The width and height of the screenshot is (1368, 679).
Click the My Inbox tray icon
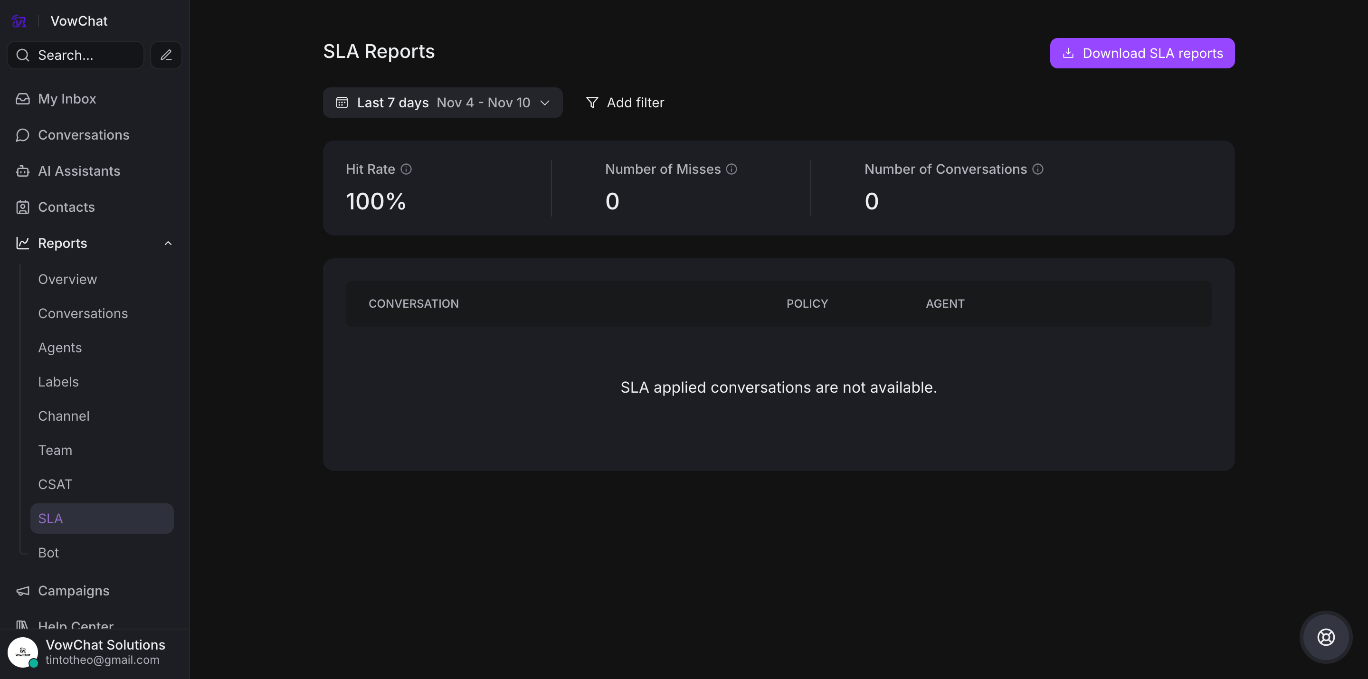point(23,99)
